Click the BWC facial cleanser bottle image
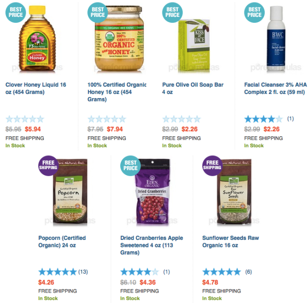Image resolution: width=308 pixels, height=306 pixels. pyautogui.click(x=276, y=38)
